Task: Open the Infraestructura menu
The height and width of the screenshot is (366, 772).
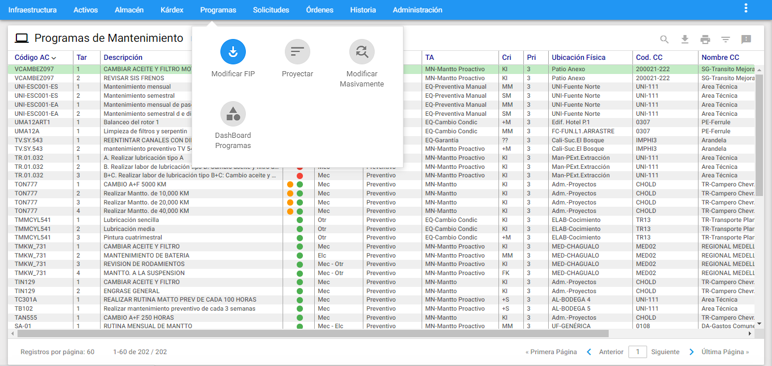Action: [x=32, y=10]
